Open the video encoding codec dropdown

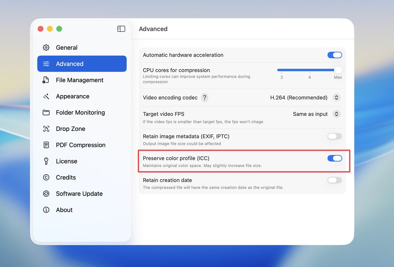[x=336, y=98]
